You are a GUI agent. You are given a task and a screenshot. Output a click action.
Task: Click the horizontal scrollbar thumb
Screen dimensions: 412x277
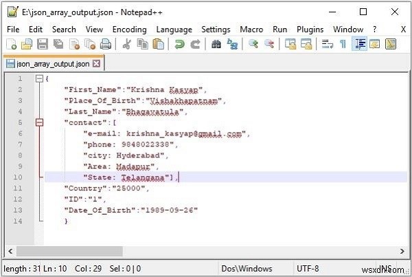click(69, 251)
